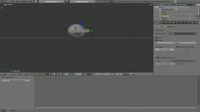Open the File menu

click(x=12, y=2)
